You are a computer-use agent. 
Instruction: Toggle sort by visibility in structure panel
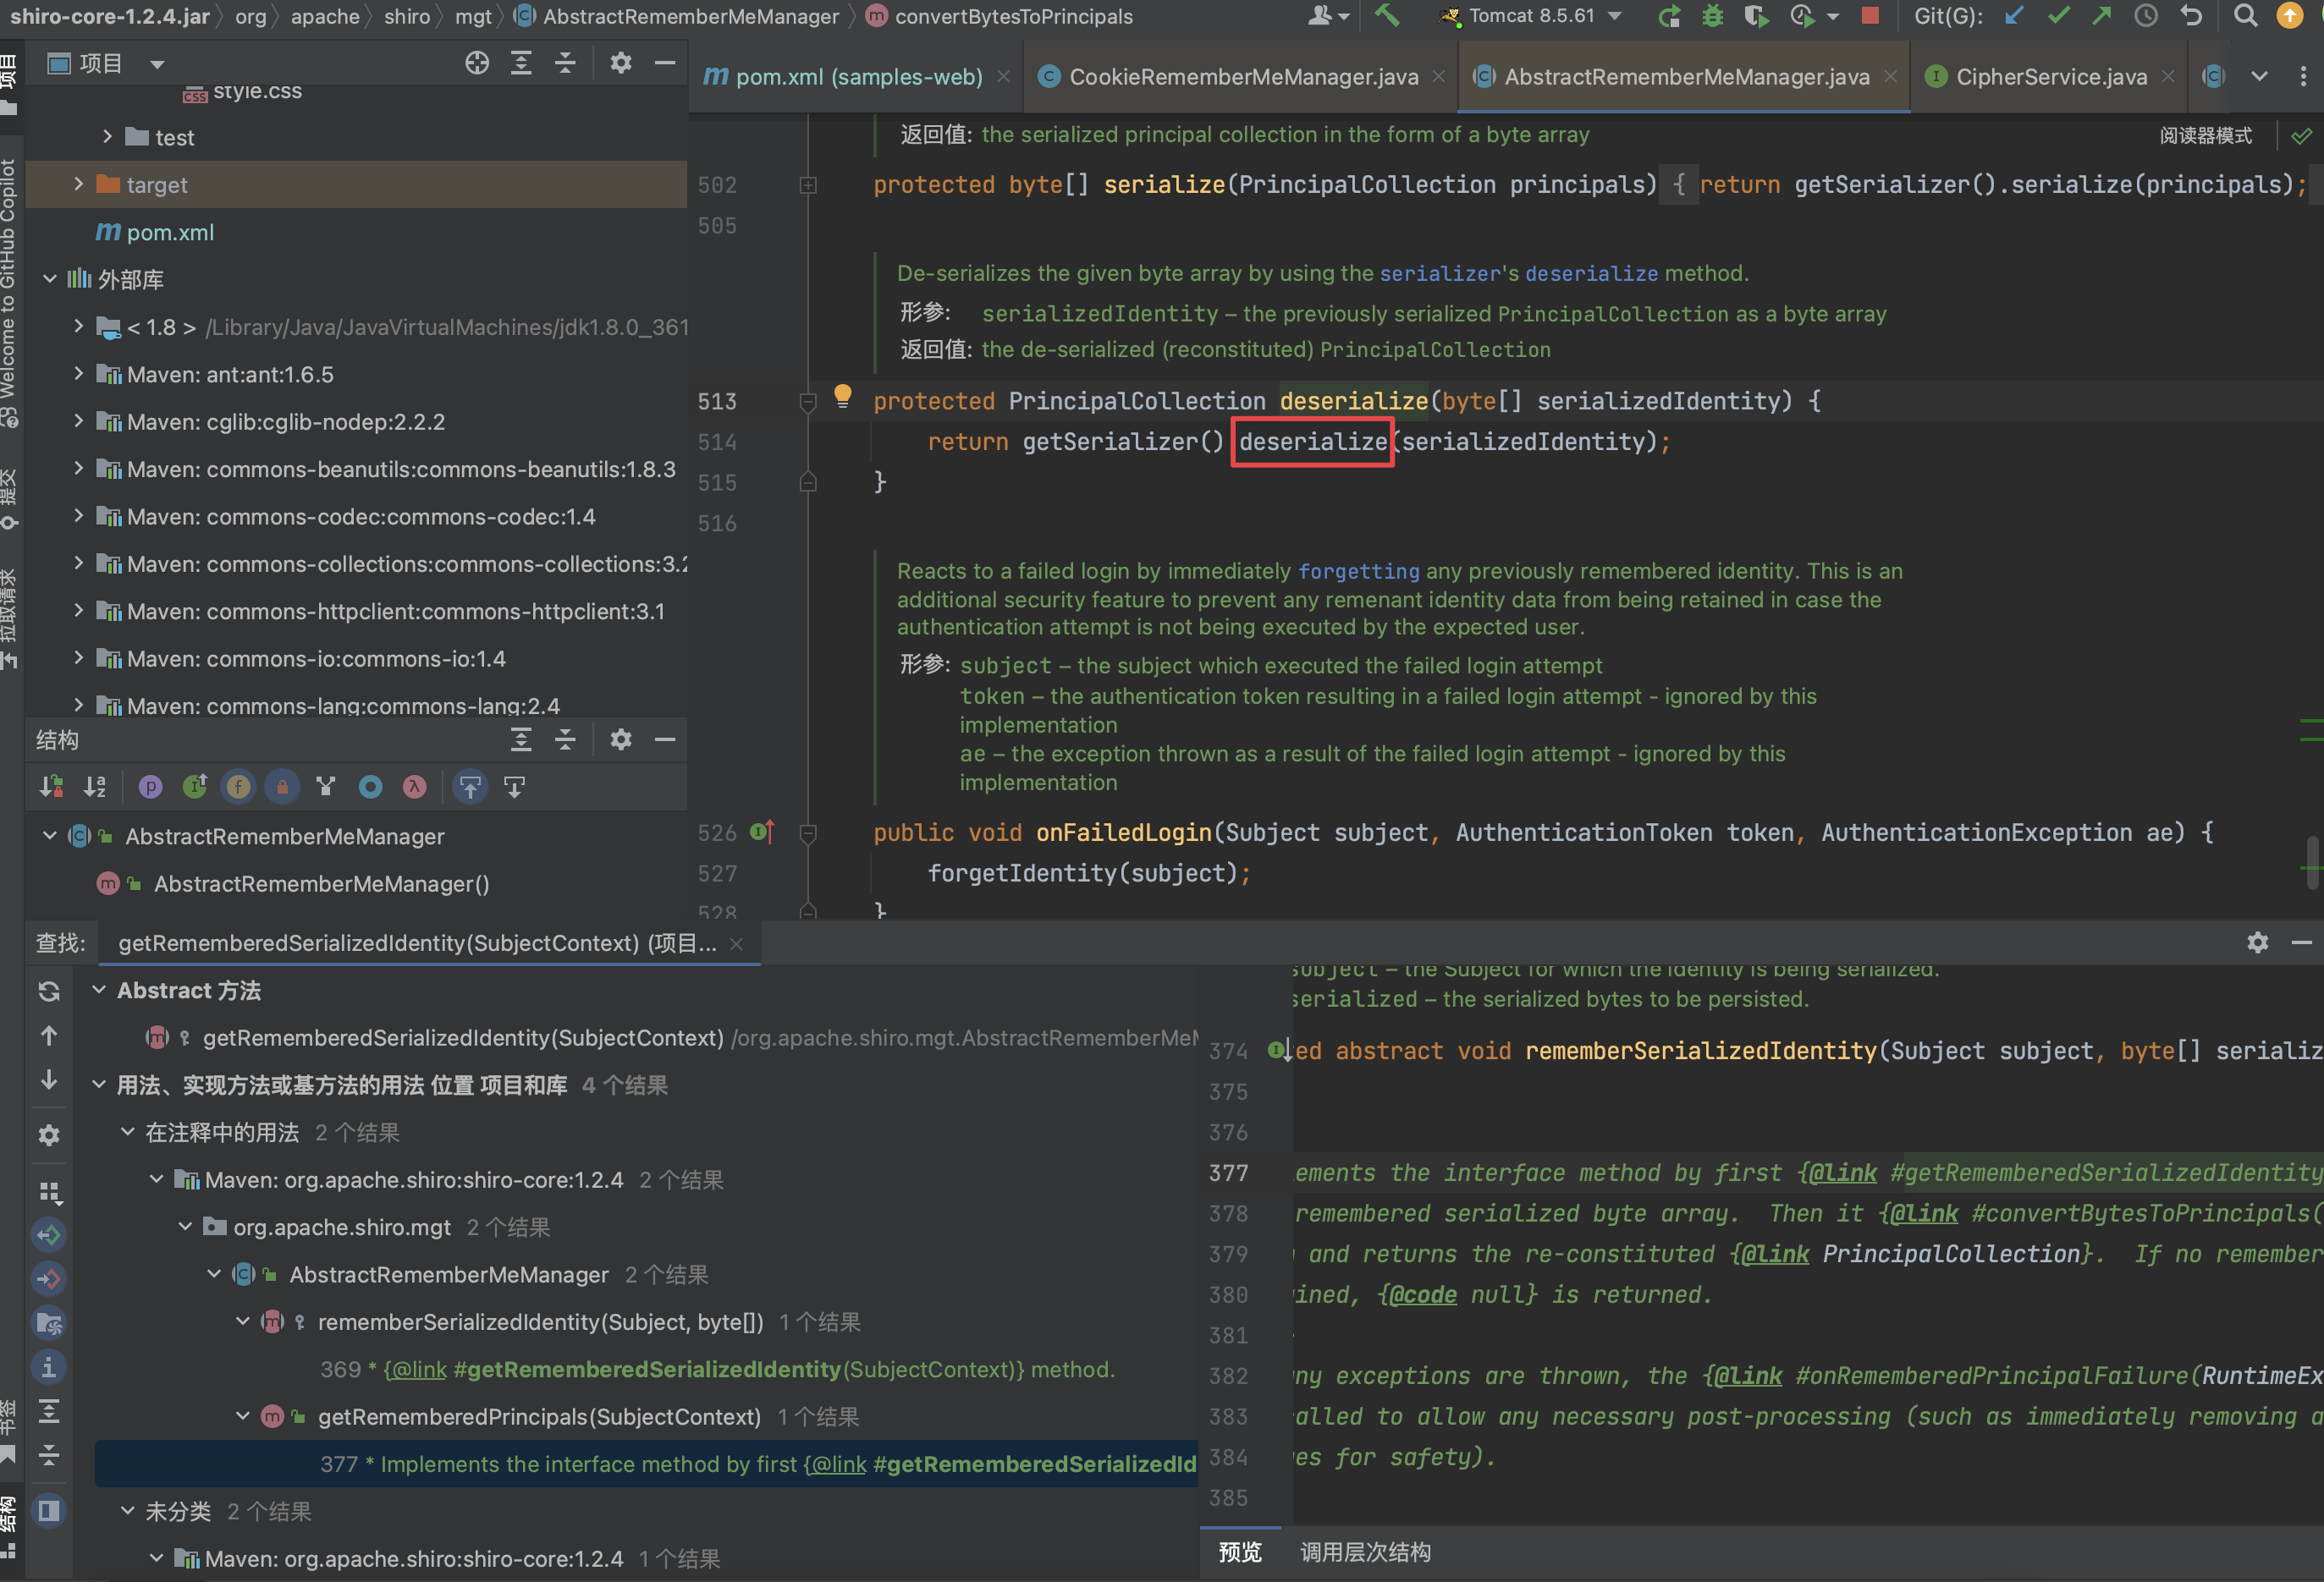pyautogui.click(x=51, y=788)
